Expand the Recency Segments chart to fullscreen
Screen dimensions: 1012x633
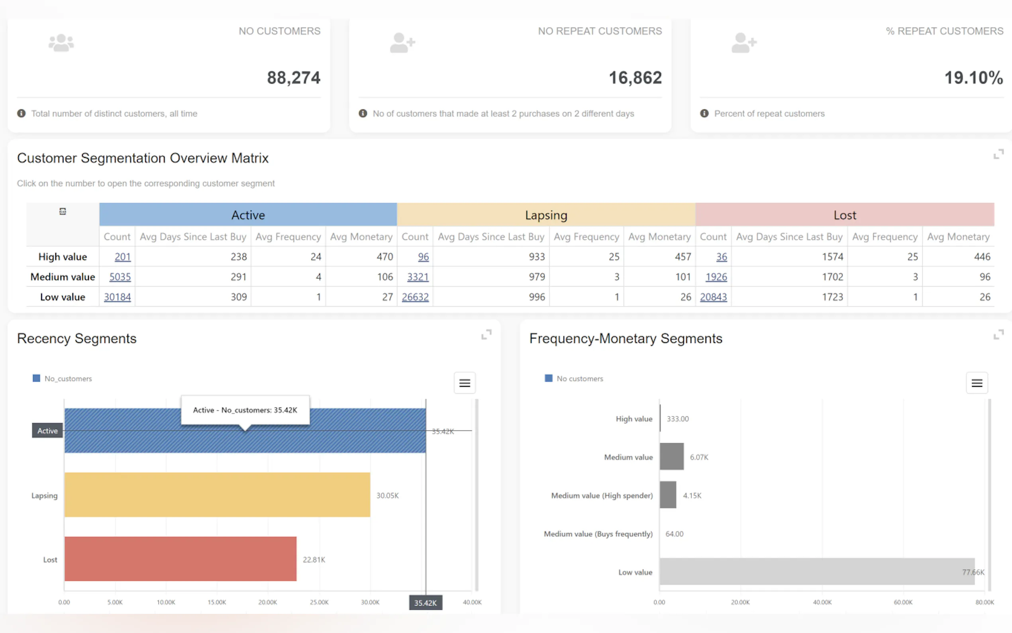pos(486,334)
